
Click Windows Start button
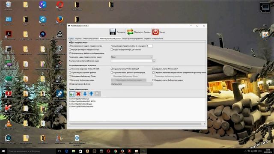pos(3,151)
